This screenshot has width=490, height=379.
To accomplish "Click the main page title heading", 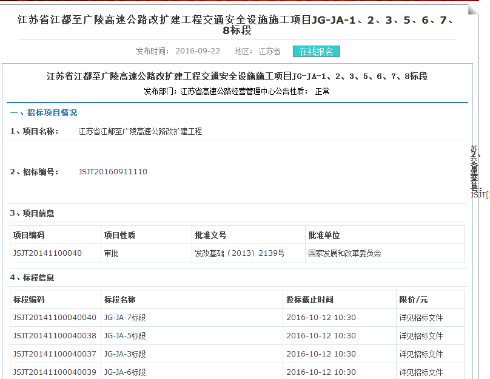I will (x=237, y=25).
